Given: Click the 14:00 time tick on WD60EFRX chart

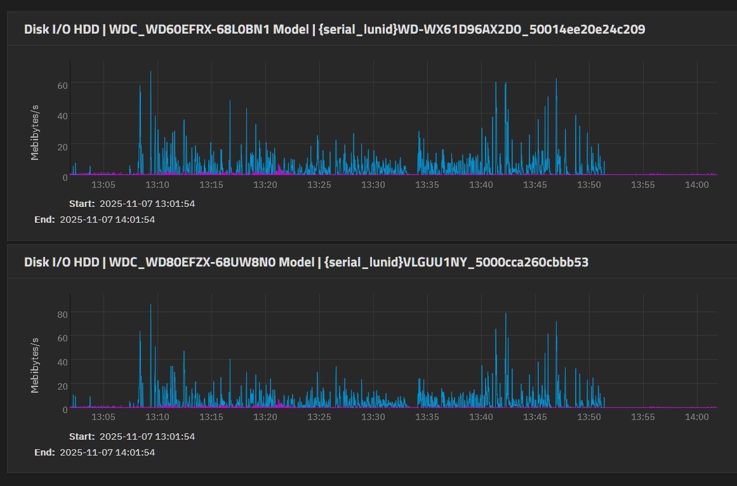Looking at the screenshot, I should [697, 185].
